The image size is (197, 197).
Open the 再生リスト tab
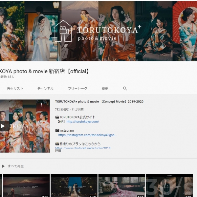pos(15,89)
